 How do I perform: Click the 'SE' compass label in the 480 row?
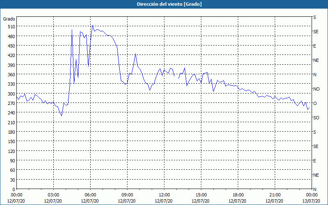tap(316, 32)
